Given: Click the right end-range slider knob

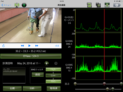Looking at the screenshot, I should (121, 84).
